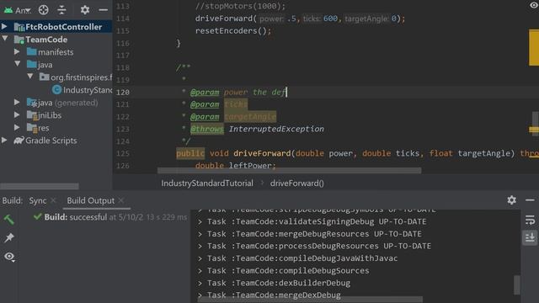Expand the manifests folder arrow
Image resolution: width=539 pixels, height=303 pixels.
(x=17, y=51)
